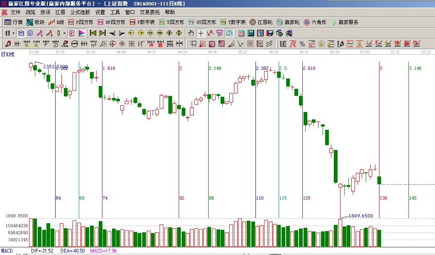Click the percent (%) drawing tool
The height and width of the screenshot is (255, 435).
[x=302, y=43]
